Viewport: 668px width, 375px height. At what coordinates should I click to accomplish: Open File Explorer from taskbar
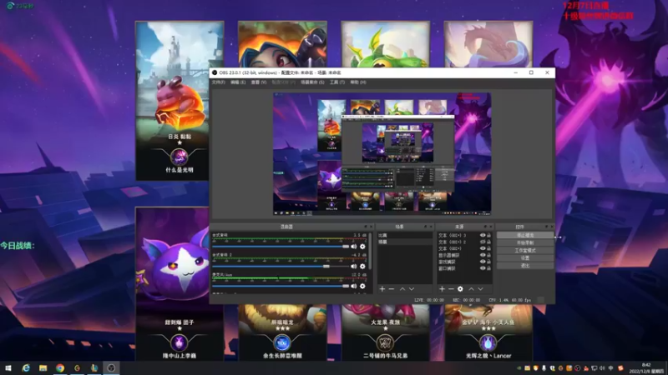(43, 368)
